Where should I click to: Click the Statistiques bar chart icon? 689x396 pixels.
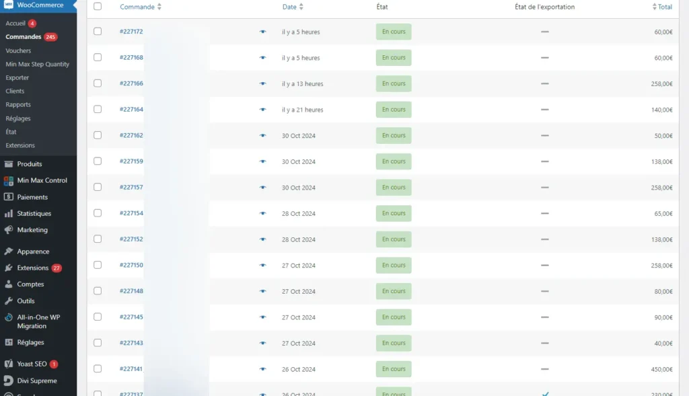8,214
